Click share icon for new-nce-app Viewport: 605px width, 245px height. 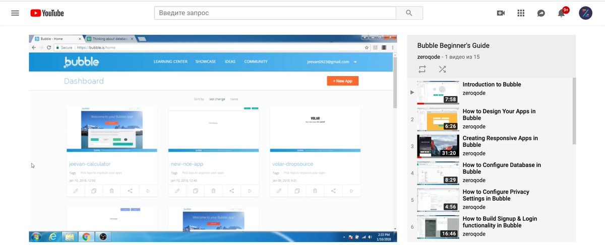[x=231, y=191]
